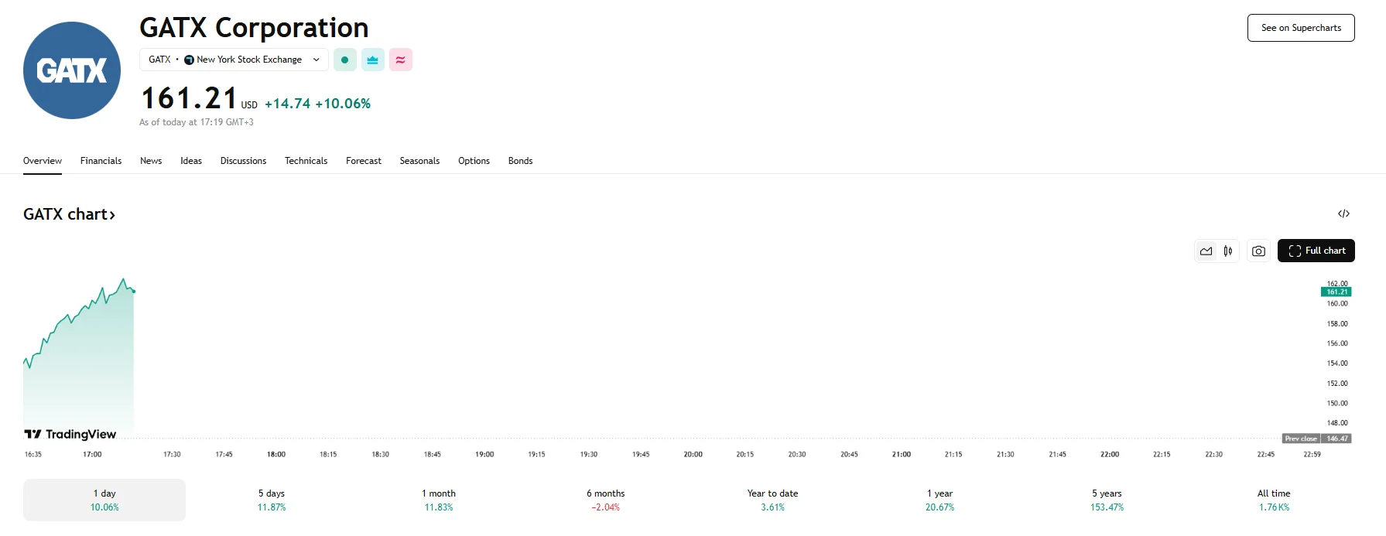Switch to candlestick chart style
The width and height of the screenshot is (1386, 536).
1228,251
